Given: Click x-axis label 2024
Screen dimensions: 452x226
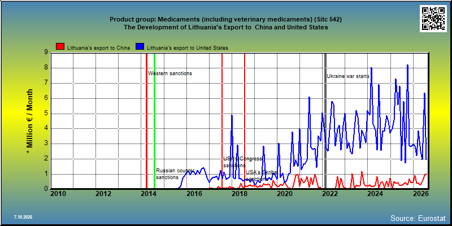Looking at the screenshot, I should [x=375, y=193].
